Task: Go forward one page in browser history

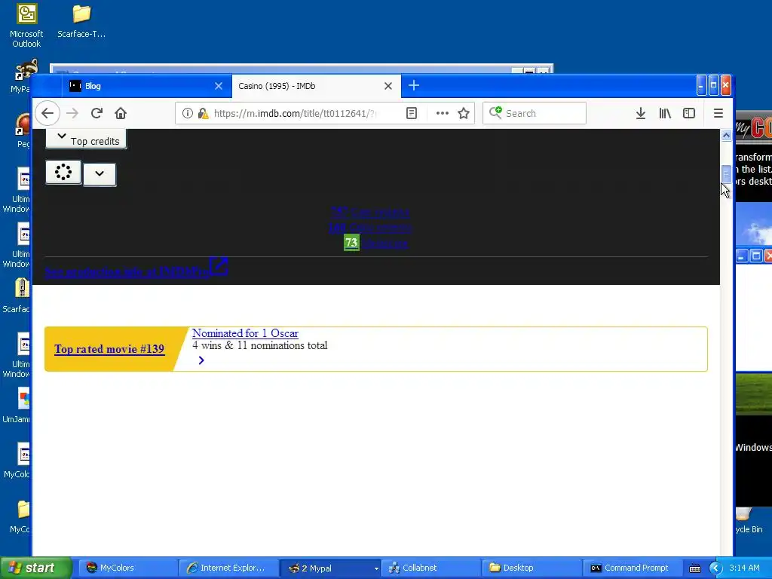Action: (72, 113)
